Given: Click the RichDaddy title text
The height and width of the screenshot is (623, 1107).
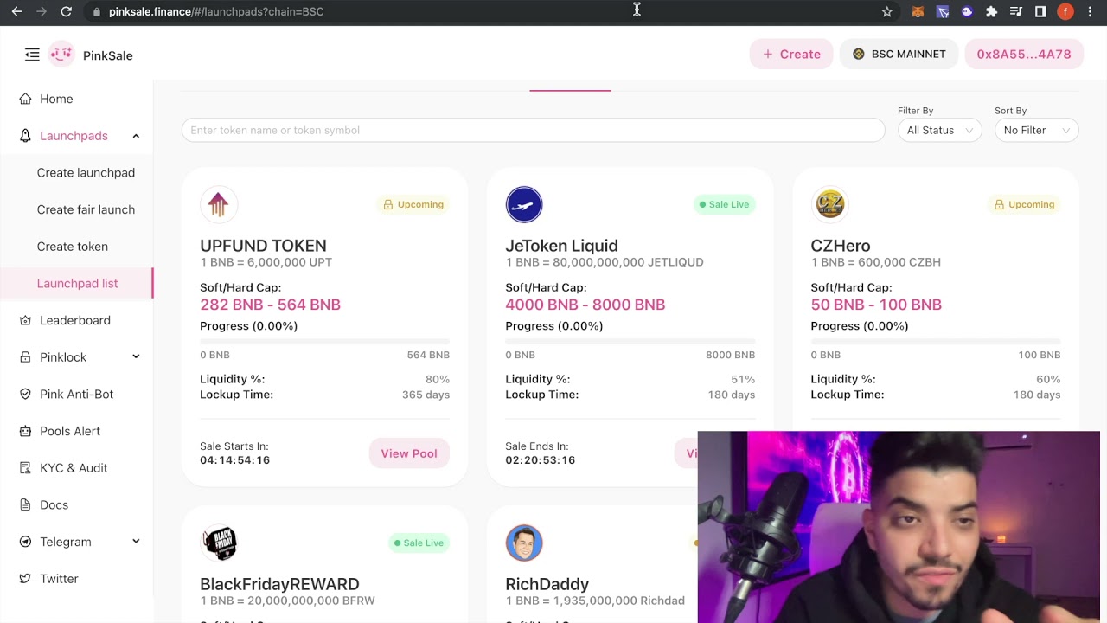Looking at the screenshot, I should point(547,584).
